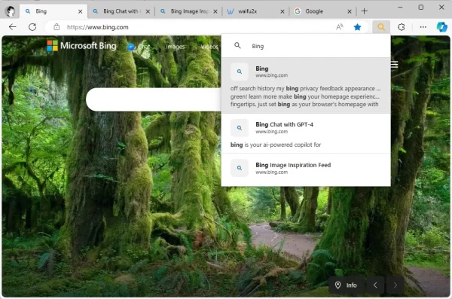Click the Info button on wallpaper
The image size is (452, 299).
click(347, 285)
